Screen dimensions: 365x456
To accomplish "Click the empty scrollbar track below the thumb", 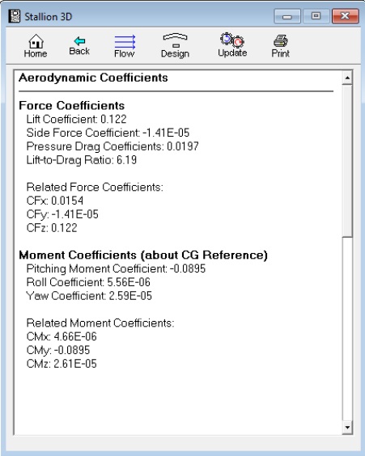I will [347, 329].
